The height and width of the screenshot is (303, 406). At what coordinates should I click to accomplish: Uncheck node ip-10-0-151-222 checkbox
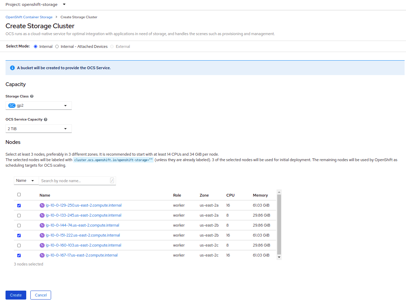(19, 236)
